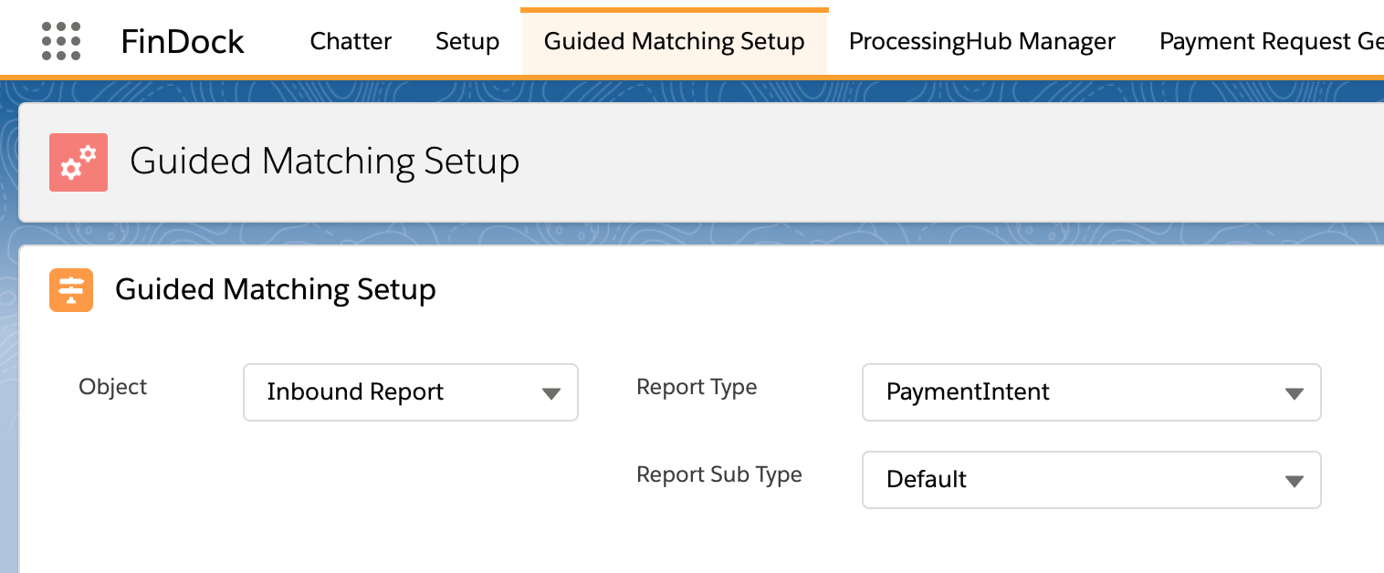Select the PaymentIntent value text
1384x573 pixels.
click(968, 392)
